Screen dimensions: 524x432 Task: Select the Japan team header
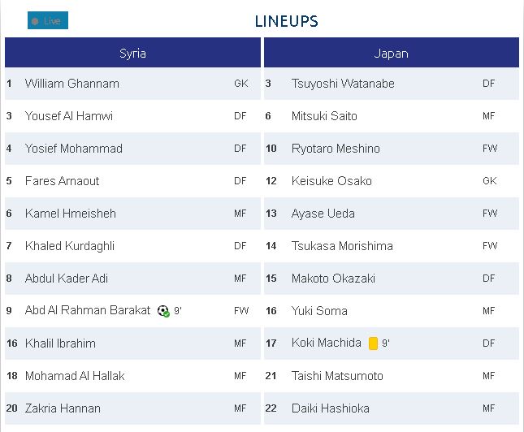click(x=392, y=53)
